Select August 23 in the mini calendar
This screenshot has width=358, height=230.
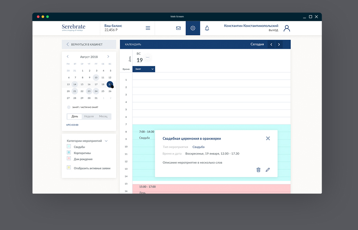click(89, 91)
